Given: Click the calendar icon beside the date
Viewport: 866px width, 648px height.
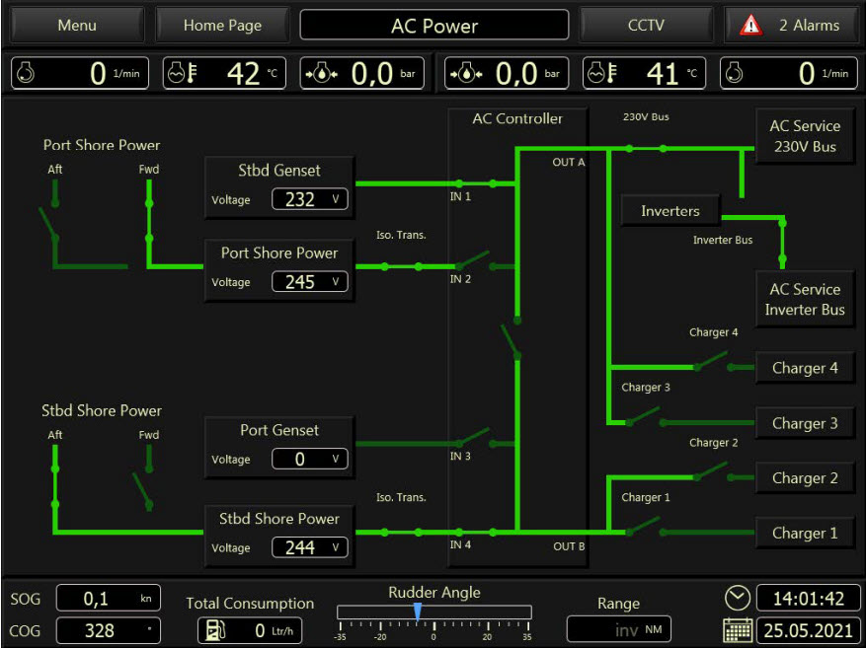Looking at the screenshot, I should (737, 629).
